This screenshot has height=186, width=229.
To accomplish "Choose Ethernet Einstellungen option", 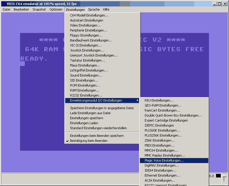I will [x=162, y=175].
